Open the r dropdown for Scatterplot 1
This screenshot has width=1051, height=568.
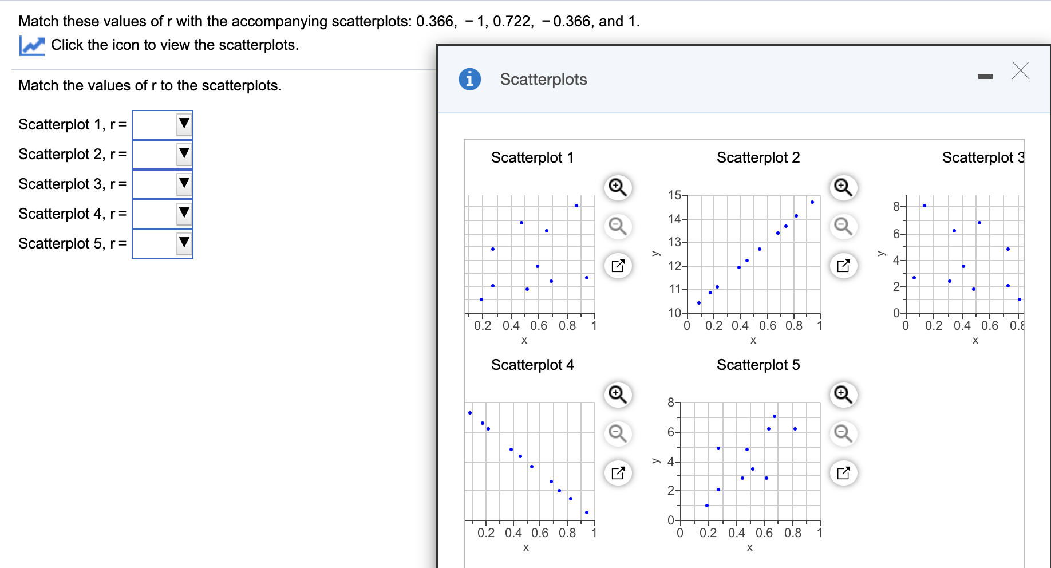tap(183, 124)
